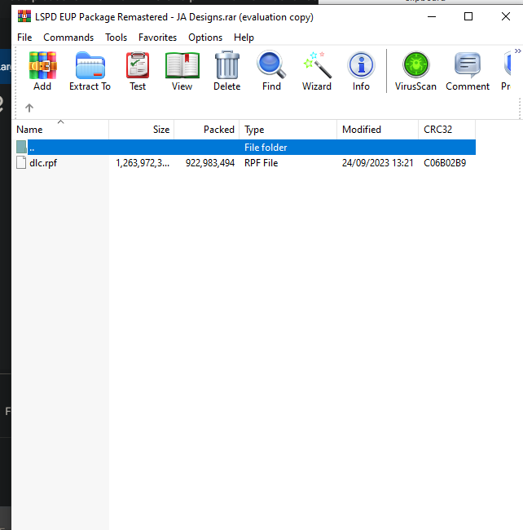Open the Help menu
This screenshot has width=523, height=530.
tap(244, 38)
